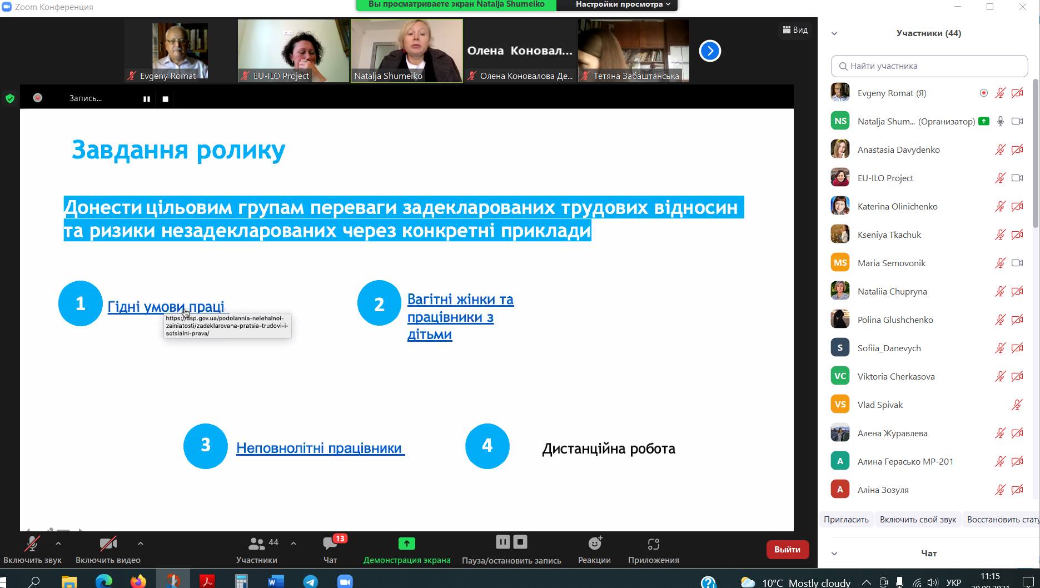Expand the Чат panel header
Image resolution: width=1040 pixels, height=588 pixels.
(834, 554)
